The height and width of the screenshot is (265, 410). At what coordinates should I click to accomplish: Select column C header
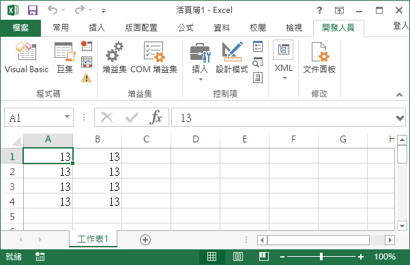[x=147, y=139]
